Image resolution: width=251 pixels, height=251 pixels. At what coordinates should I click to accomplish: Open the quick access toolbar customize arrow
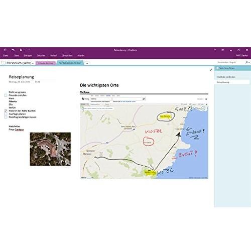click(x=29, y=50)
